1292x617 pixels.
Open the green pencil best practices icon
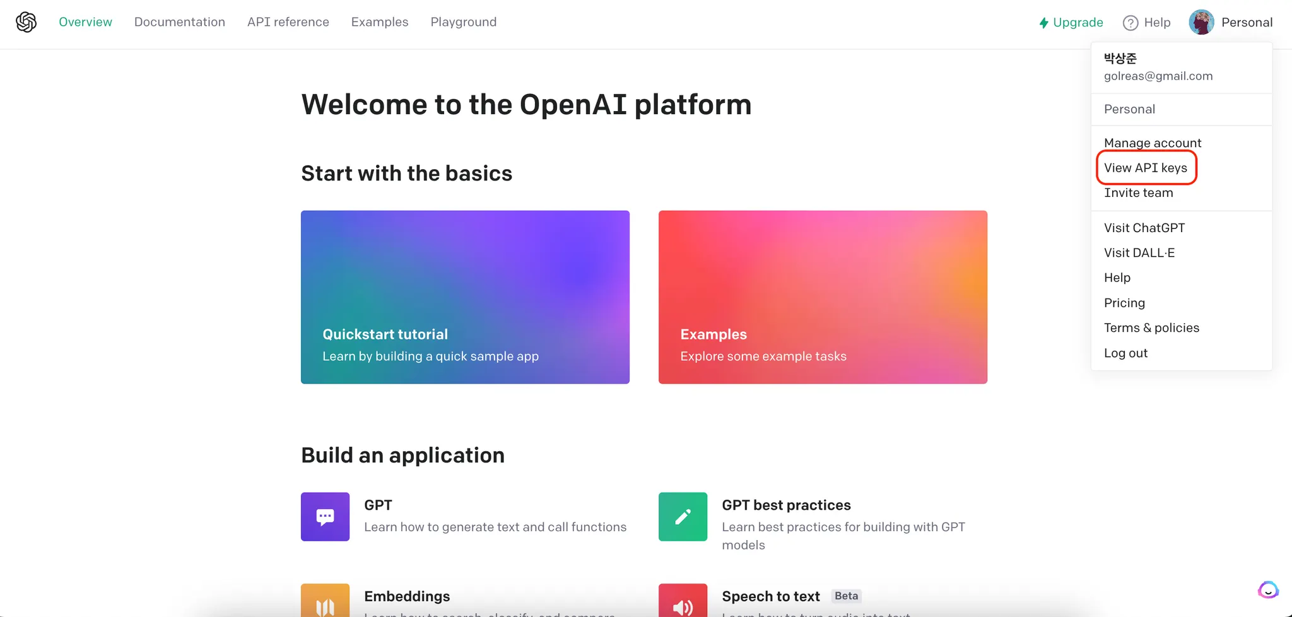(683, 517)
